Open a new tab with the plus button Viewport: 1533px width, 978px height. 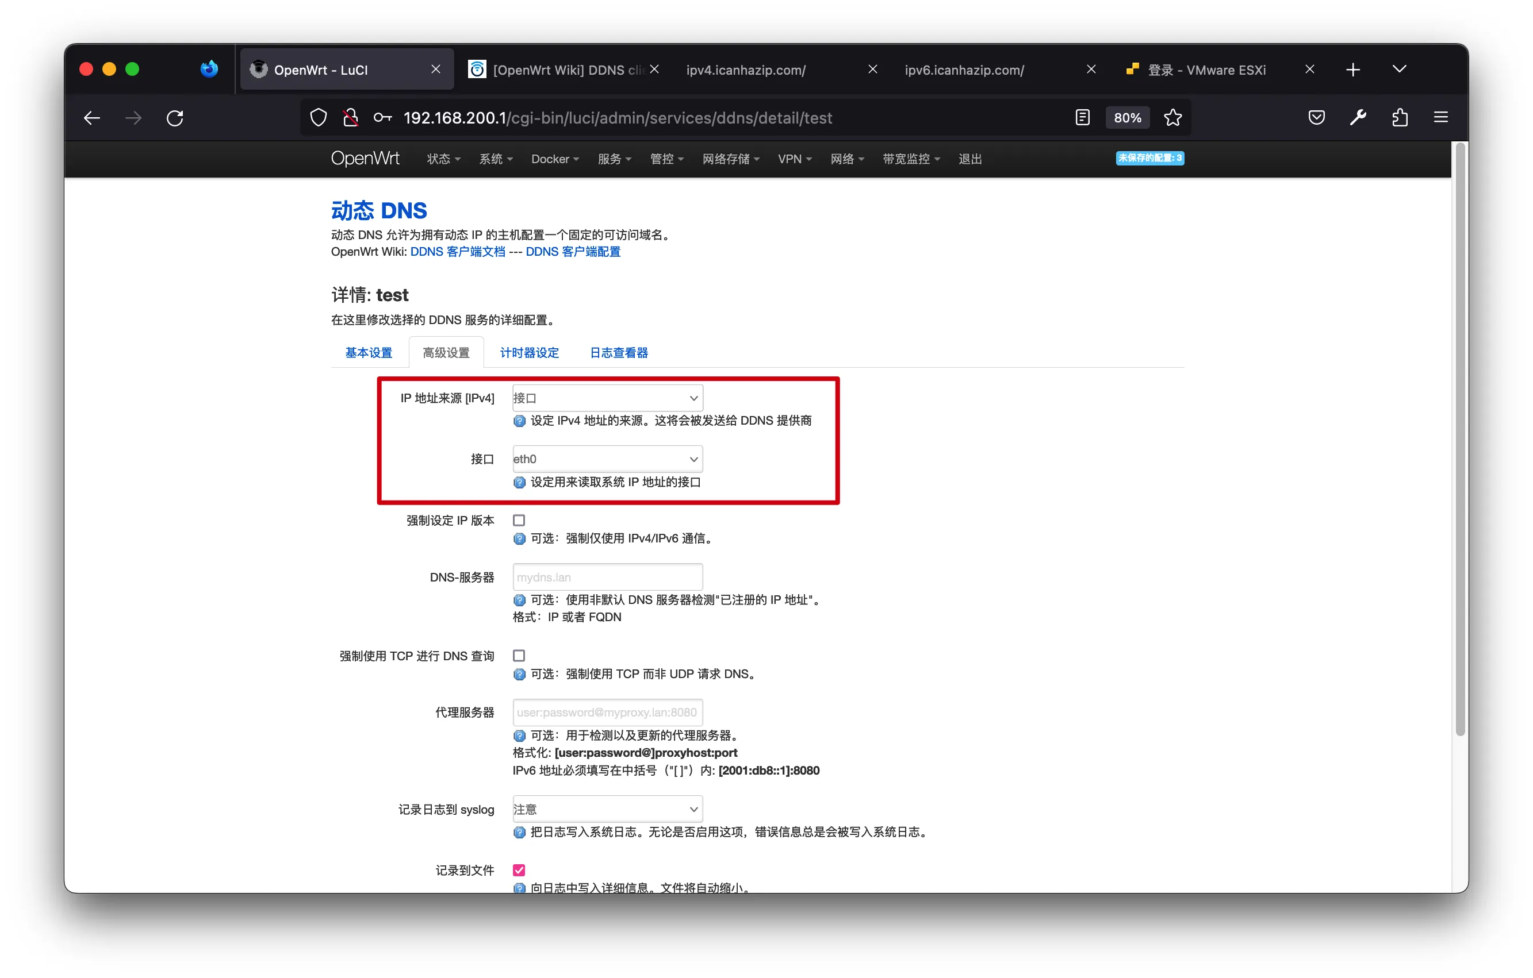[1353, 70]
